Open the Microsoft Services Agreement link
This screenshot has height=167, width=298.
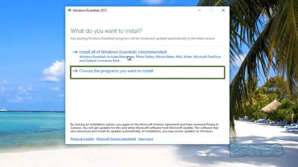pyautogui.click(x=116, y=139)
